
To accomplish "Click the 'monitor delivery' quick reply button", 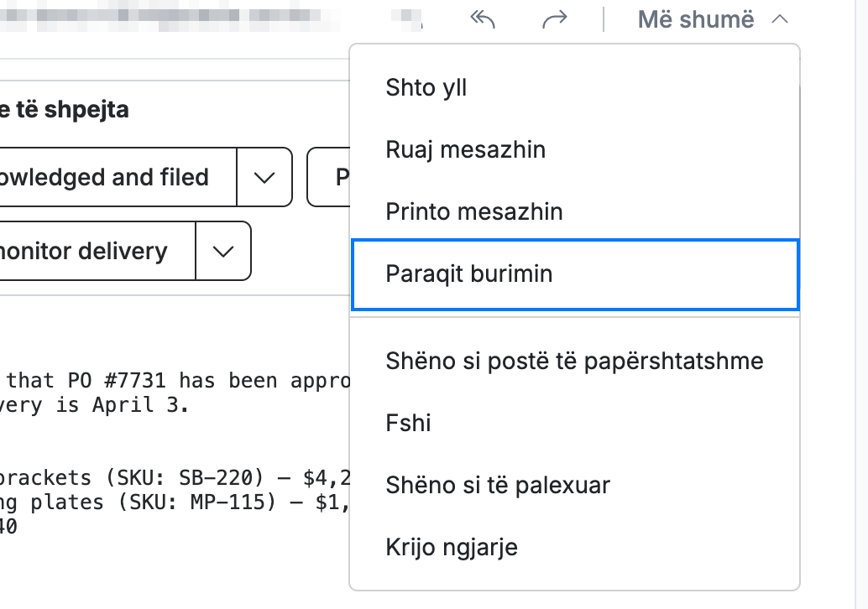I will tap(97, 251).
